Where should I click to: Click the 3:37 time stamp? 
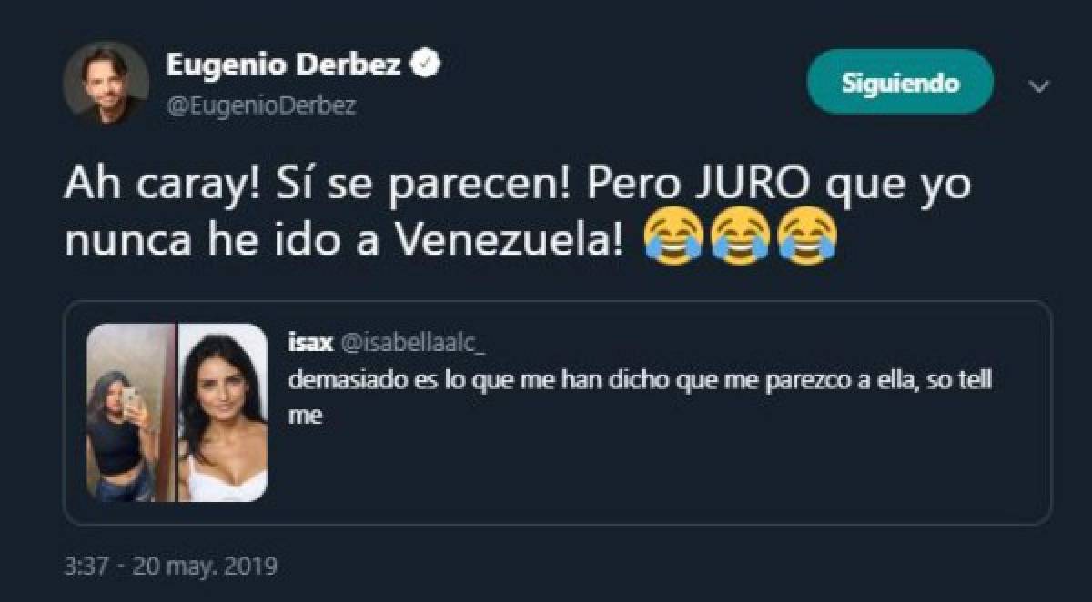86,567
